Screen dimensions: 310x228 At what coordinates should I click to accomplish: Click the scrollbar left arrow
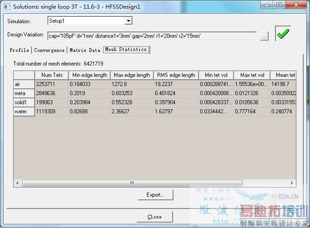(x=17, y=183)
